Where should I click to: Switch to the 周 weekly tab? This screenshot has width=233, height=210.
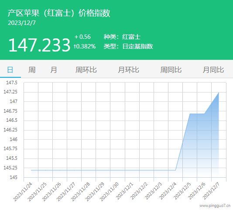pos(32,70)
